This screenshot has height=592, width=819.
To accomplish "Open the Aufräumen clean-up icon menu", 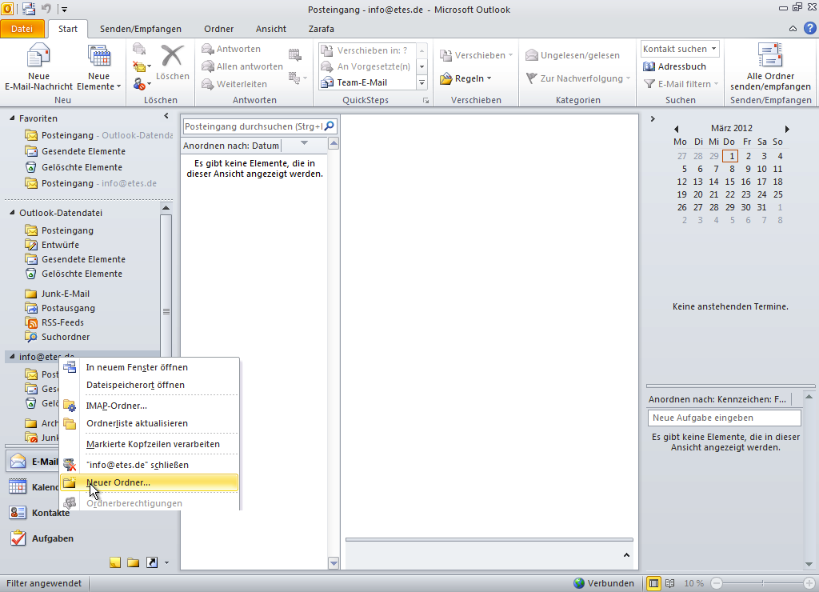I will [141, 66].
